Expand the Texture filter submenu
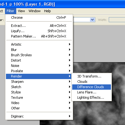Viewport: 125px width, 125px height. pyautogui.click(x=39, y=97)
